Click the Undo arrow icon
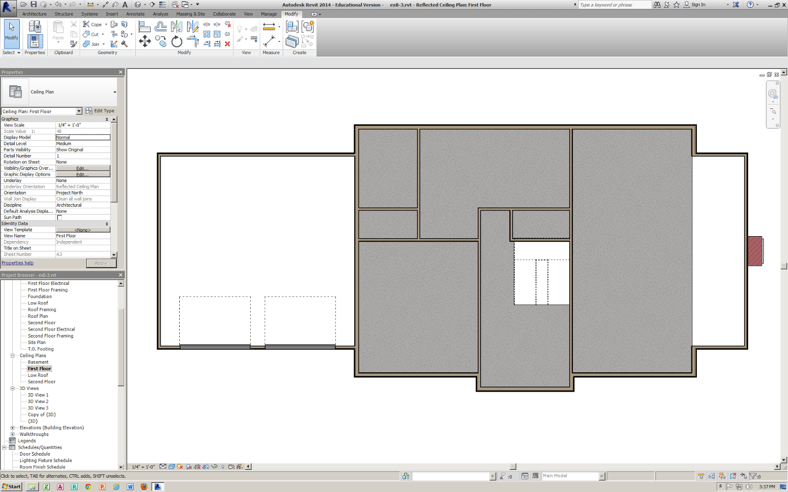Viewport: 788px width, 492px height. pos(58,4)
